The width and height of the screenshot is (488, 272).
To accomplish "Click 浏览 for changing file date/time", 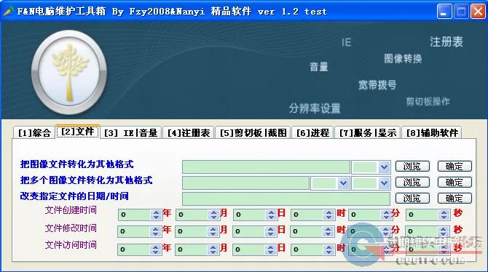I will [x=412, y=199].
